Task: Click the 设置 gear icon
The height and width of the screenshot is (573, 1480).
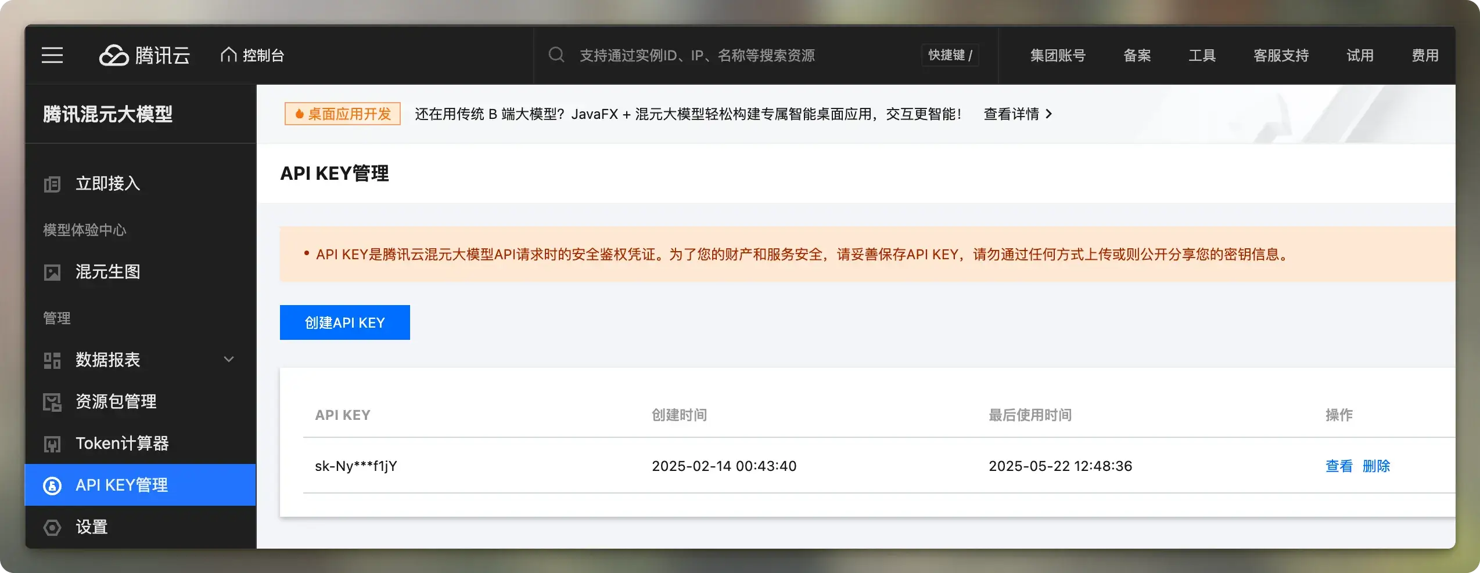Action: point(52,527)
